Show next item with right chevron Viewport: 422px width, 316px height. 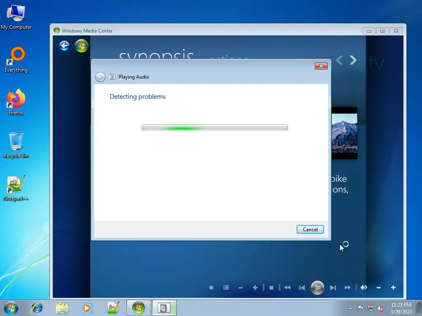(353, 60)
